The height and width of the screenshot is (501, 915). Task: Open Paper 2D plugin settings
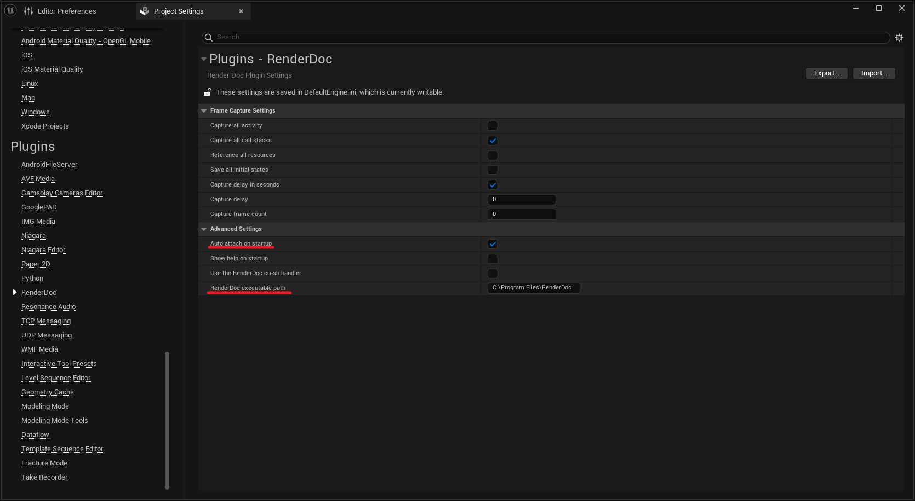pyautogui.click(x=36, y=264)
